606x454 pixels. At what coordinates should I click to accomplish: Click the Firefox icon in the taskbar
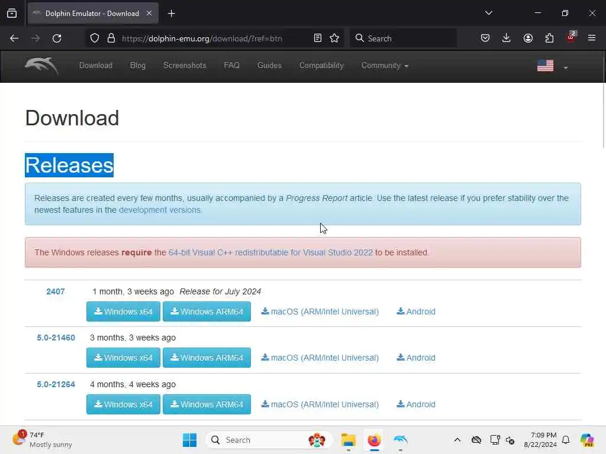tap(374, 440)
